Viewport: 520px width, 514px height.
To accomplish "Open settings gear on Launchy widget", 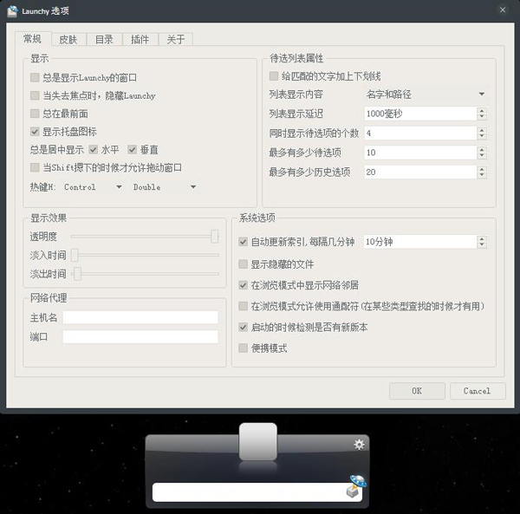I will (x=359, y=445).
